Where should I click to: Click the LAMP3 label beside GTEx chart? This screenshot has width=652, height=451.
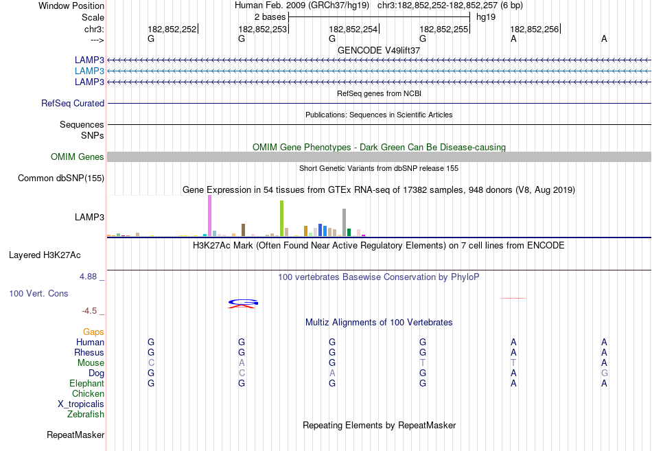[x=89, y=217]
